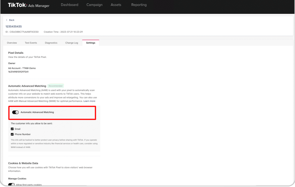Select the Settings tab

[x=91, y=43]
